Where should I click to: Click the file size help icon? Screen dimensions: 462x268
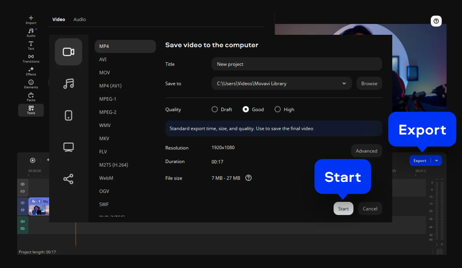(248, 178)
